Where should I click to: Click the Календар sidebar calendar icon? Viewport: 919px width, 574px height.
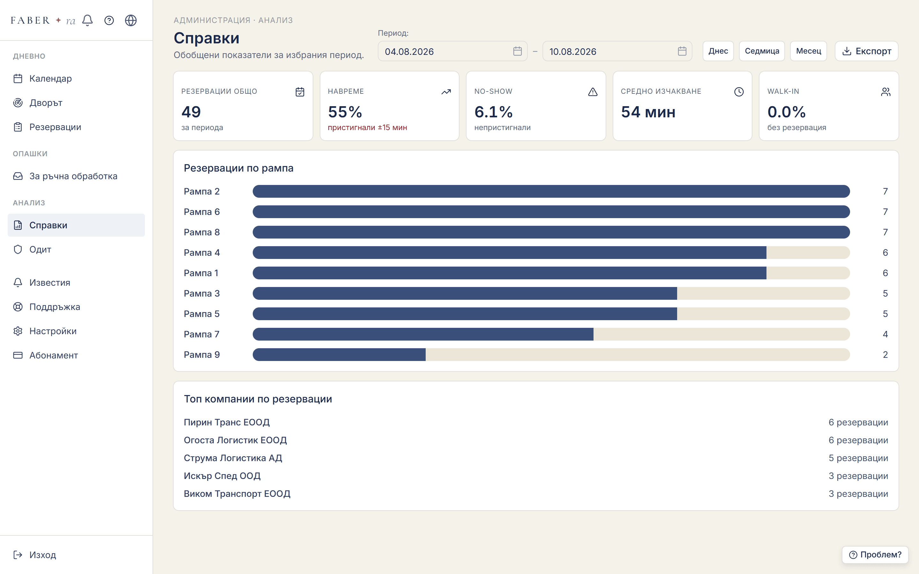[18, 78]
